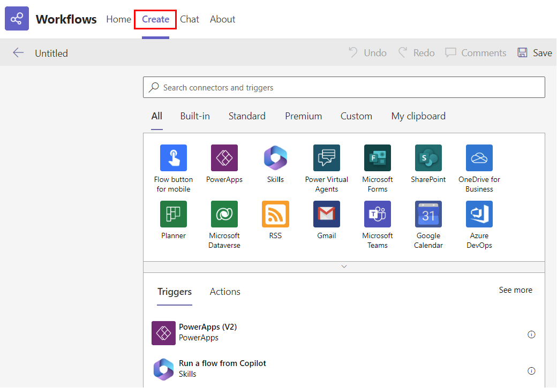Viewport: 557px width, 388px height.
Task: Switch to the Actions tab
Action: (x=224, y=292)
